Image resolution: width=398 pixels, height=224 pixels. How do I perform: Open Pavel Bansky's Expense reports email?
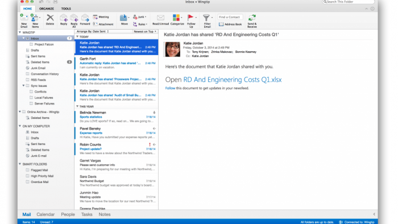pos(117,132)
